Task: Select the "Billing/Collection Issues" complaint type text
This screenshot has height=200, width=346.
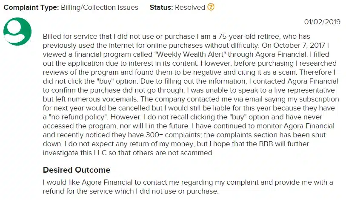Action: pos(100,7)
